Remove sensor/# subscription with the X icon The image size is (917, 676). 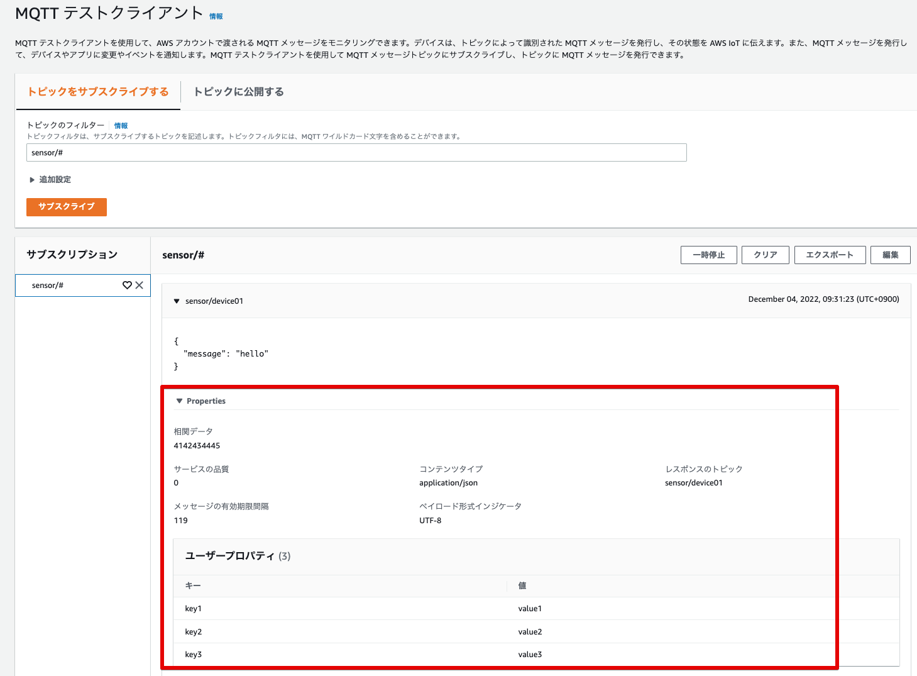pyautogui.click(x=140, y=285)
